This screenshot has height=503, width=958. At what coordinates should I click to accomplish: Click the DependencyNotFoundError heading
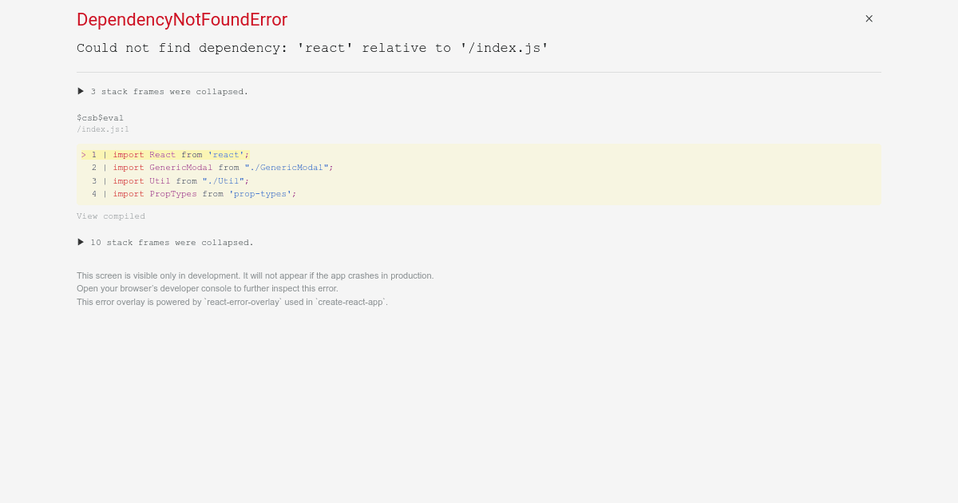(182, 20)
